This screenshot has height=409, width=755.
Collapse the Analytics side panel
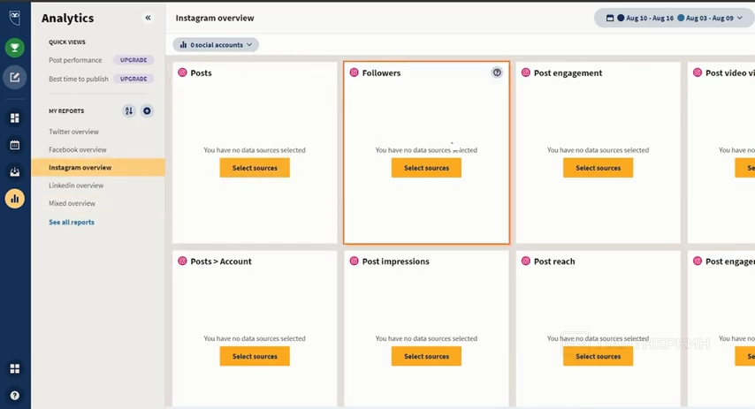click(x=148, y=18)
